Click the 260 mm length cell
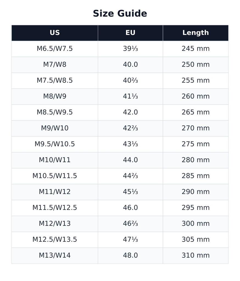 [x=196, y=96]
